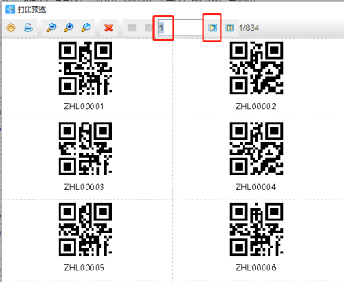This screenshot has width=344, height=283.
Task: Open print settings gear icon
Action: (11, 28)
